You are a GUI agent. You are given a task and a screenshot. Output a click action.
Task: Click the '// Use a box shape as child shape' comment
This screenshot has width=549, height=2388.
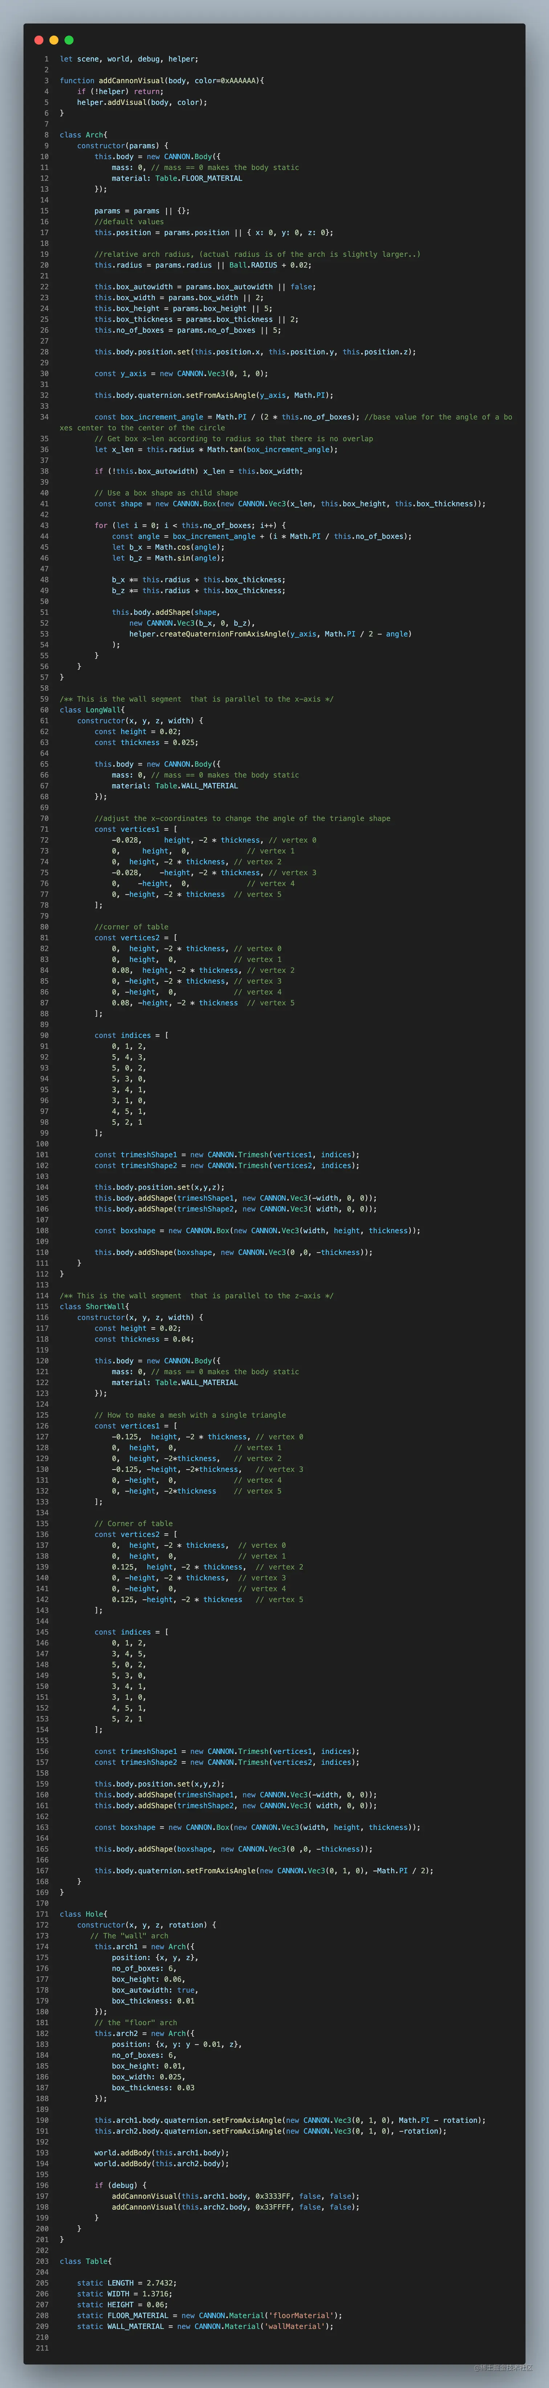166,493
